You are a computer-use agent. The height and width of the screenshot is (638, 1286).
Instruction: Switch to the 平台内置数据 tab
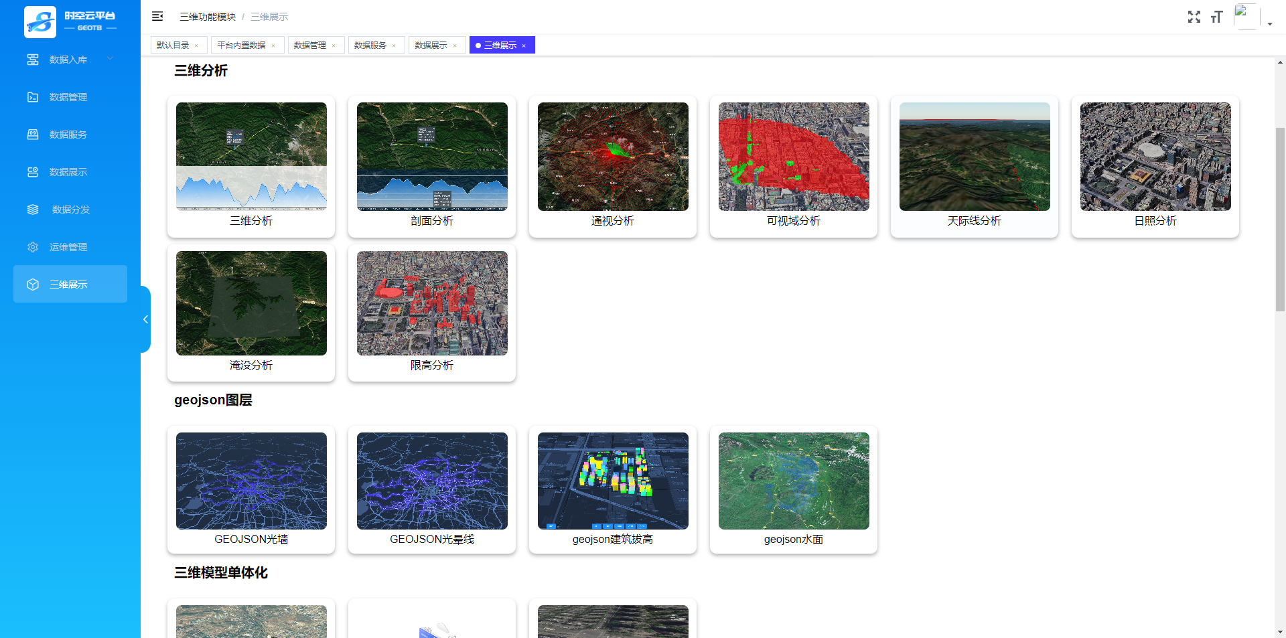click(x=241, y=46)
